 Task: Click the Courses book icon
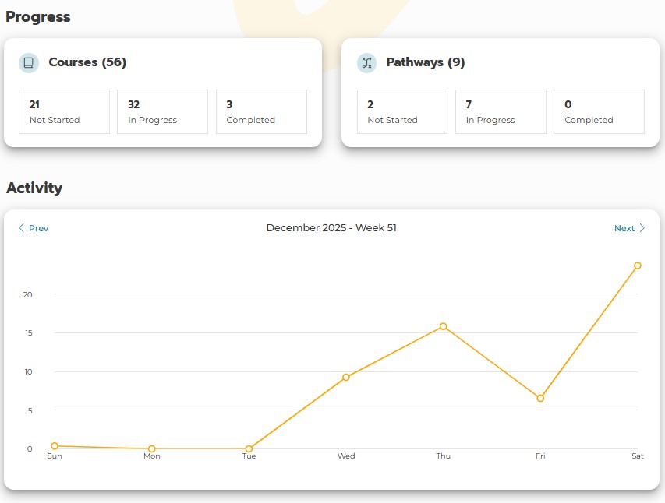29,62
